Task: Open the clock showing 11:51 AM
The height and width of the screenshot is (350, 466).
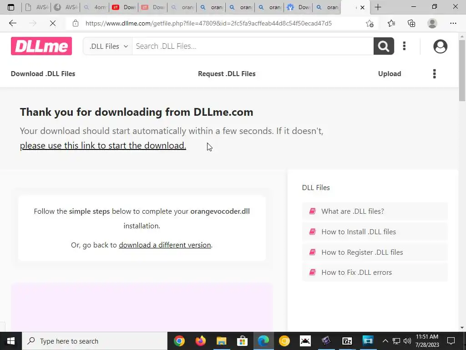Action: 427,341
